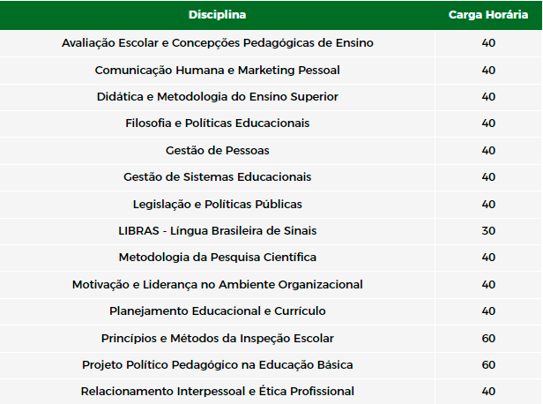Click Planejamento Educacional e Currículo
Image resolution: width=543 pixels, height=404 pixels.
click(x=217, y=311)
